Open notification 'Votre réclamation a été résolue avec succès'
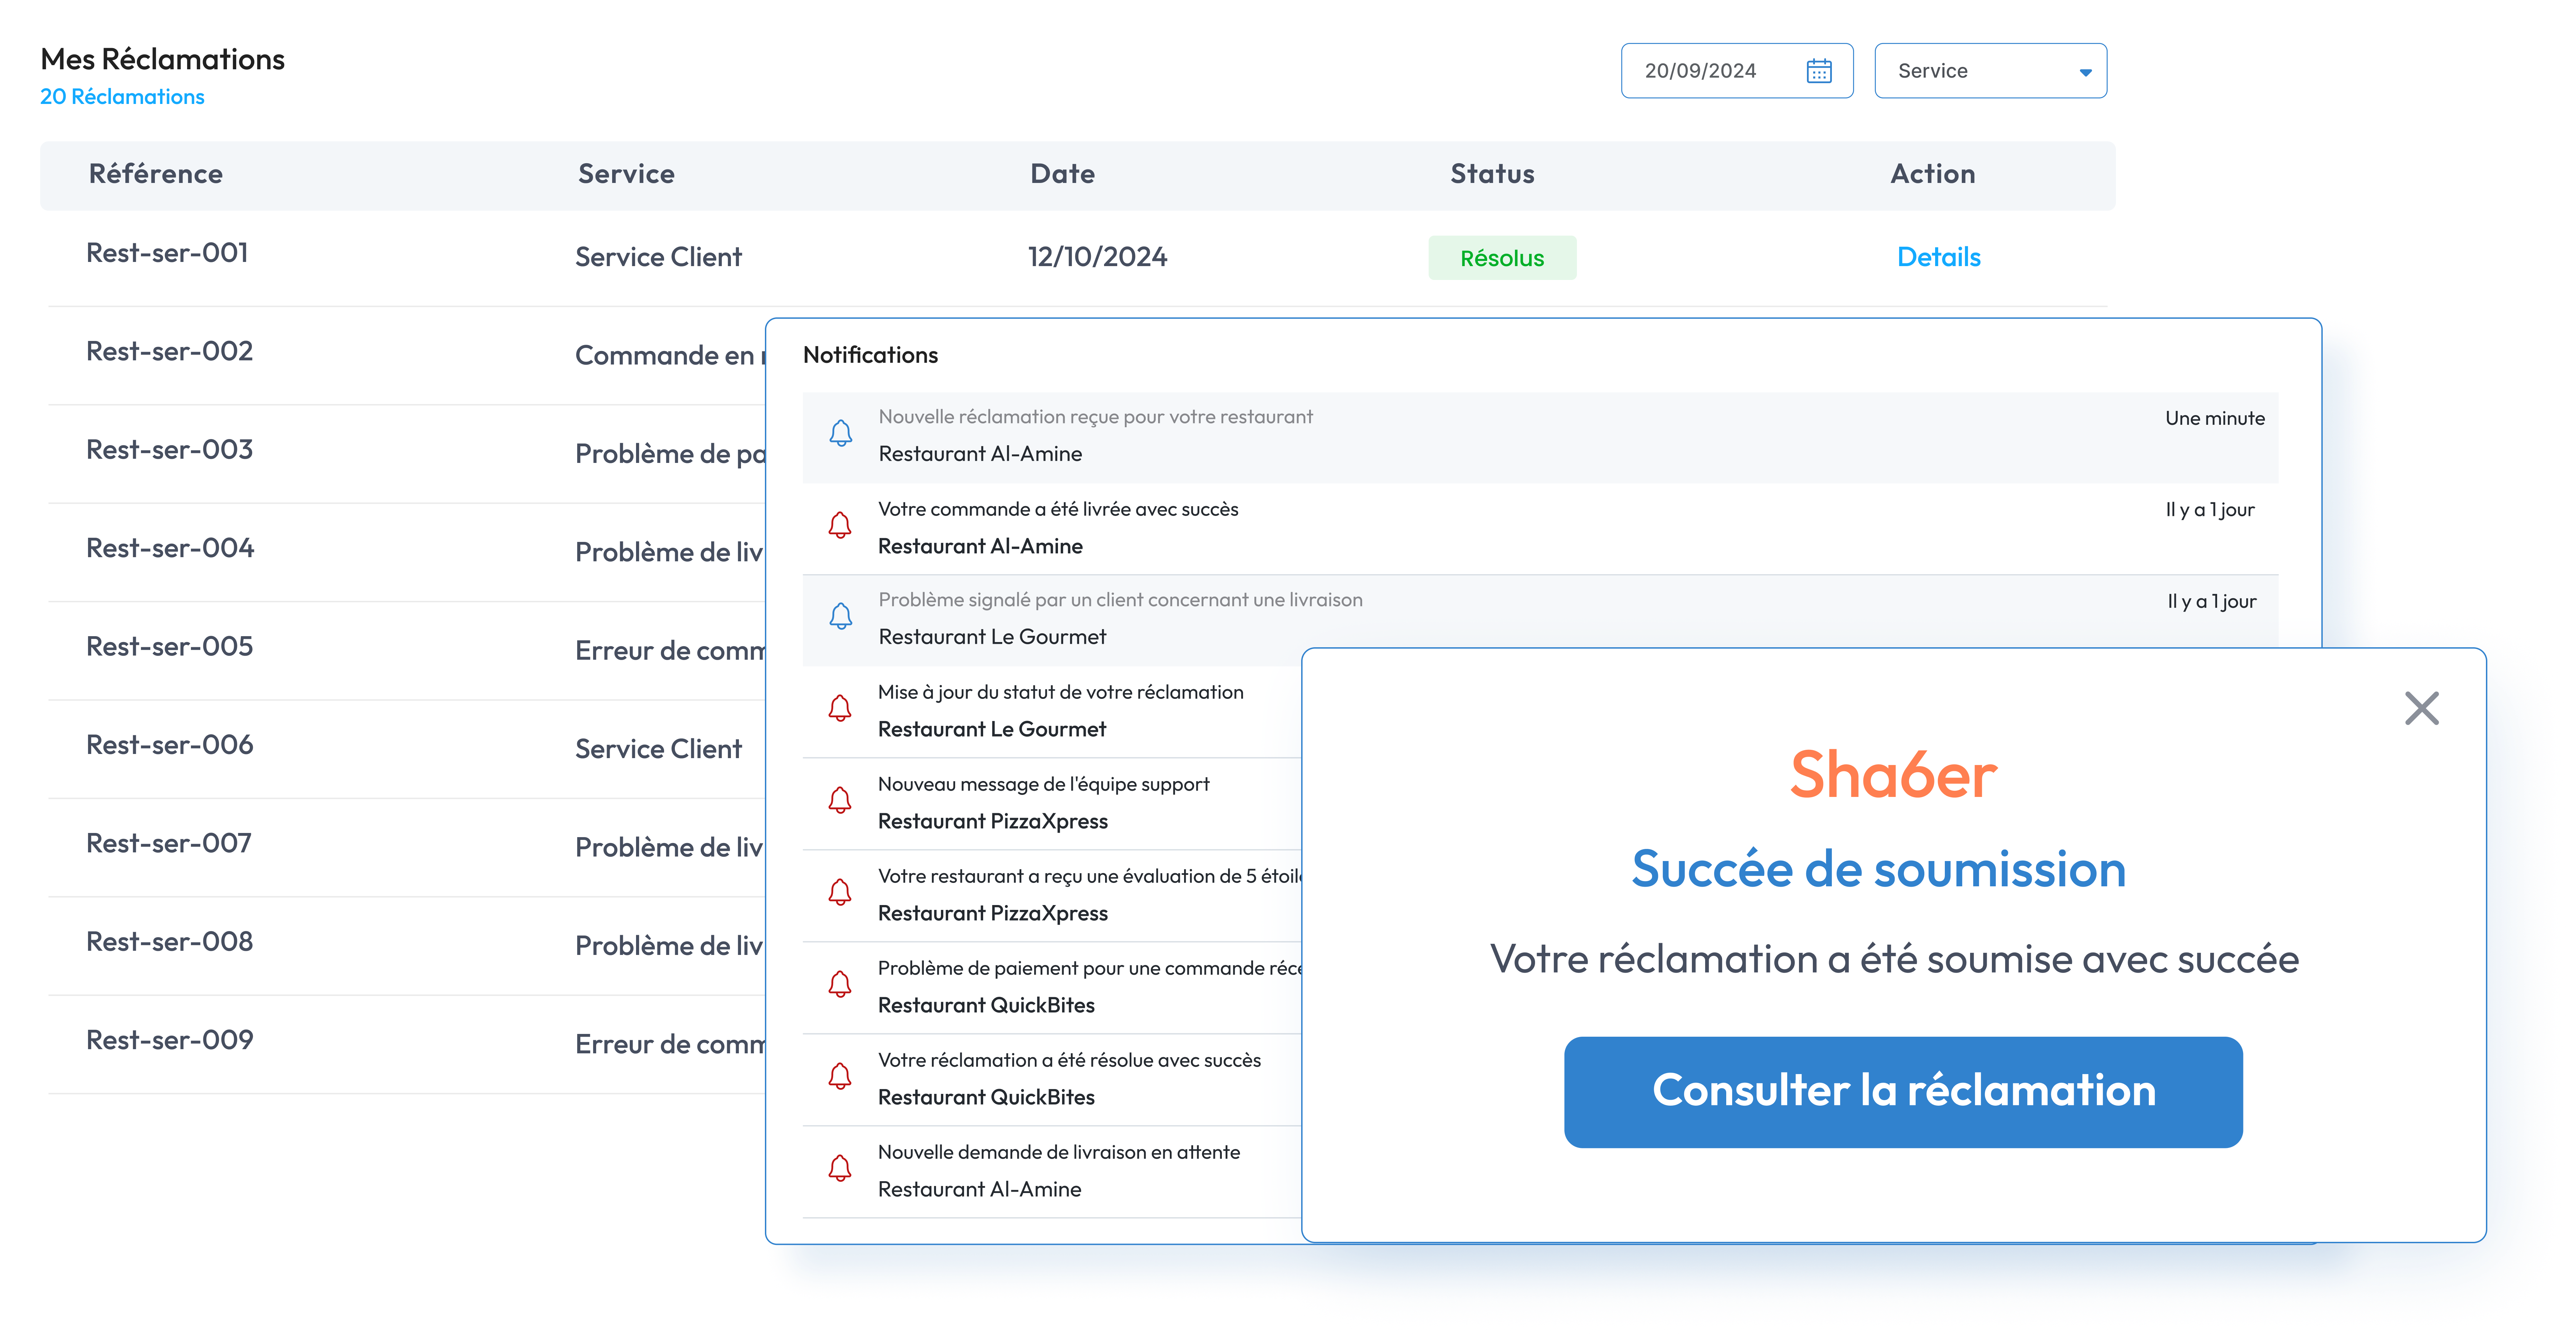 pyautogui.click(x=1052, y=1080)
